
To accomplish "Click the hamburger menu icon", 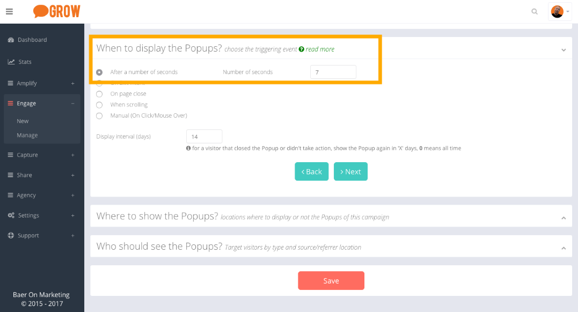I will pos(9,11).
